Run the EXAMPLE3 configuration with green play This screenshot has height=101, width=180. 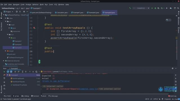[x=152, y=8]
